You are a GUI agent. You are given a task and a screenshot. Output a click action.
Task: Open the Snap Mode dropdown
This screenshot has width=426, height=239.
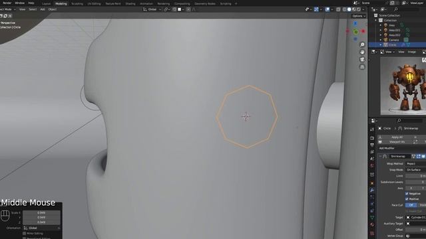pyautogui.click(x=415, y=170)
